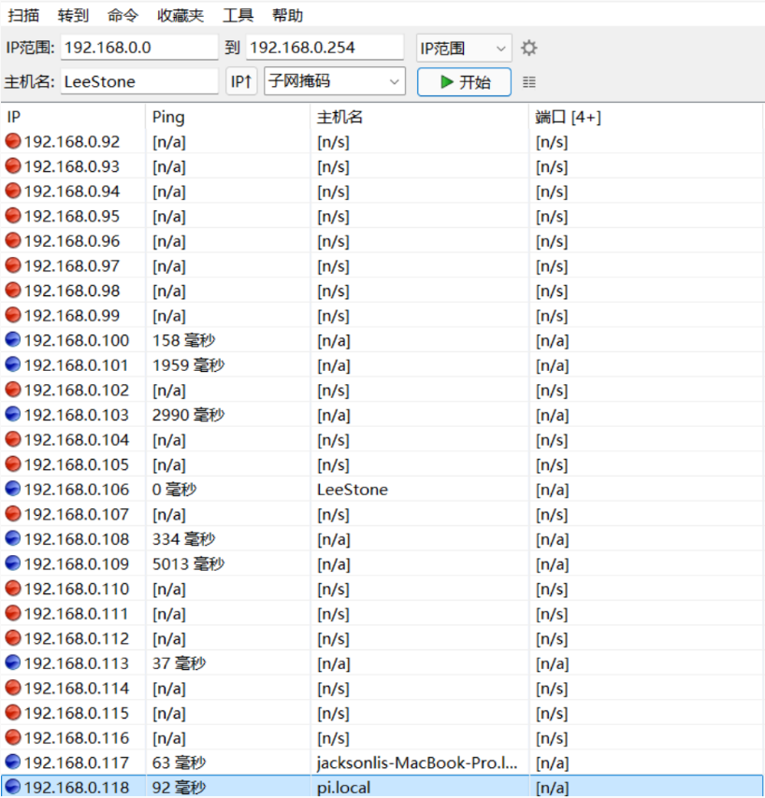The width and height of the screenshot is (765, 798).
Task: Click the red status dot for 192.168.0.102
Action: (x=13, y=390)
